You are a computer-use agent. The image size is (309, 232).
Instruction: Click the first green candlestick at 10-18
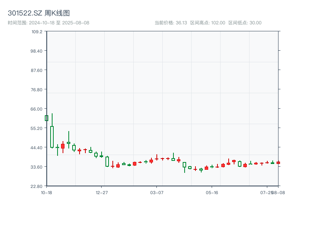pos(46,118)
